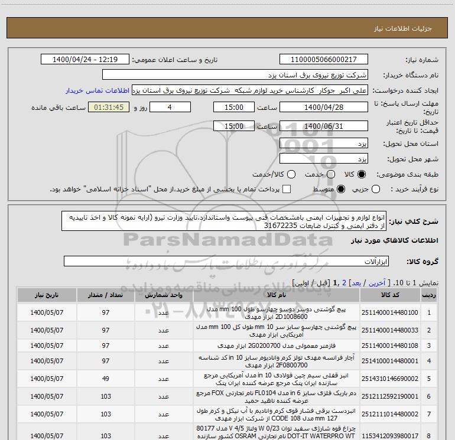This screenshot has height=440, width=455.
Task: Click the چراغ قوه شارژی OSRAM item name
Action: point(277,432)
